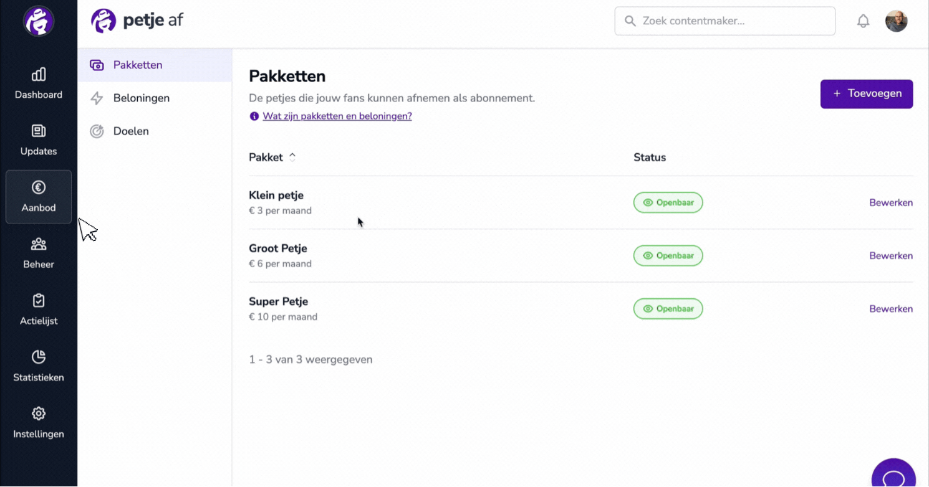The width and height of the screenshot is (929, 487).
Task: Open Instellingen gear icon
Action: 39,414
